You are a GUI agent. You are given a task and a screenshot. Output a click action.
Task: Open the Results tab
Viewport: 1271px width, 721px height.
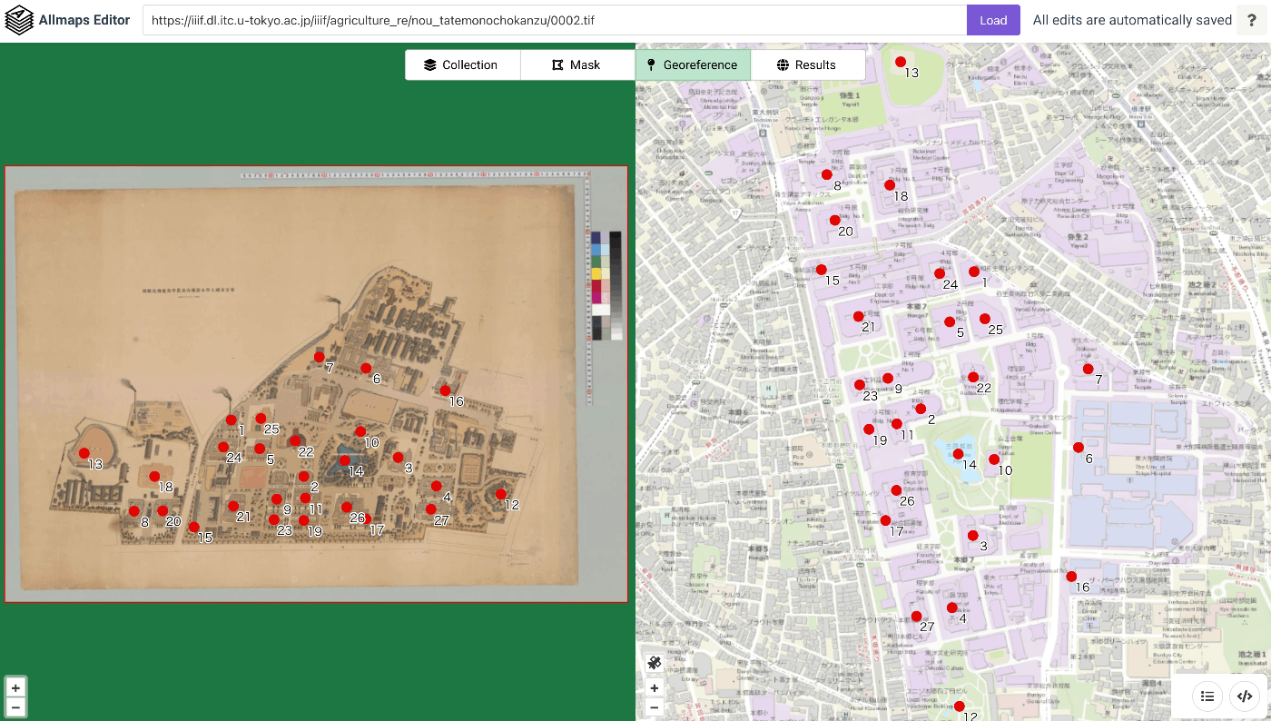(808, 64)
